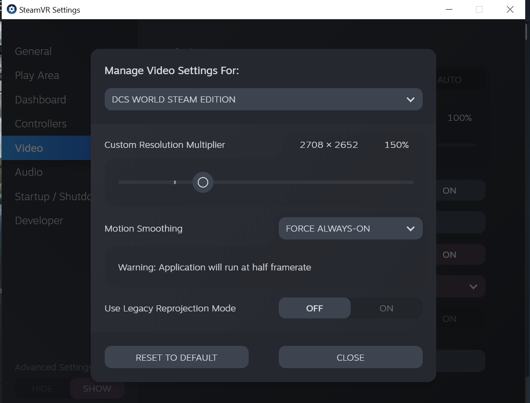
Task: Select SHOW under Advanced Settings
Action: coord(97,389)
